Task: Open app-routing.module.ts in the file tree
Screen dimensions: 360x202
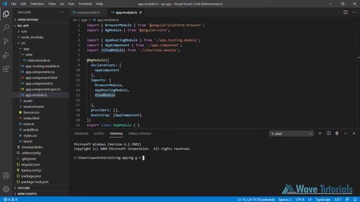Action: [x=42, y=66]
